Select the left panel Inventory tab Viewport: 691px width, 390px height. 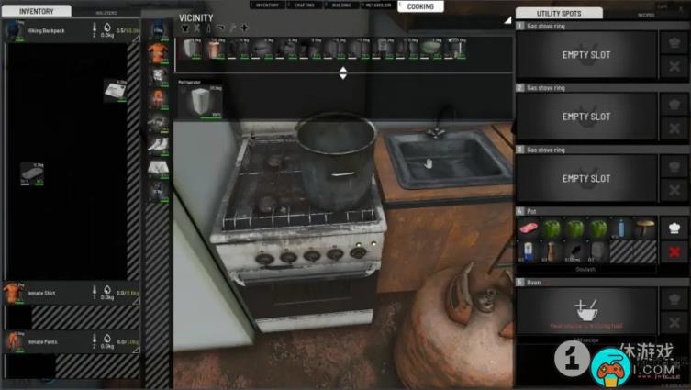point(36,11)
